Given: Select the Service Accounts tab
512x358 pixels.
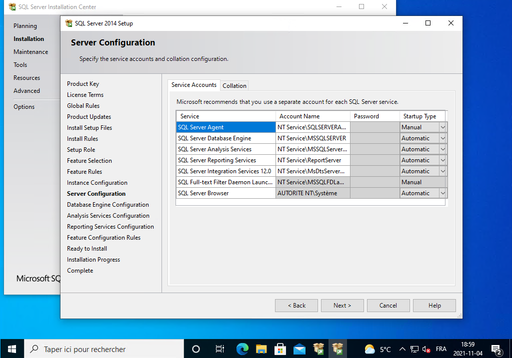Looking at the screenshot, I should pyautogui.click(x=194, y=85).
